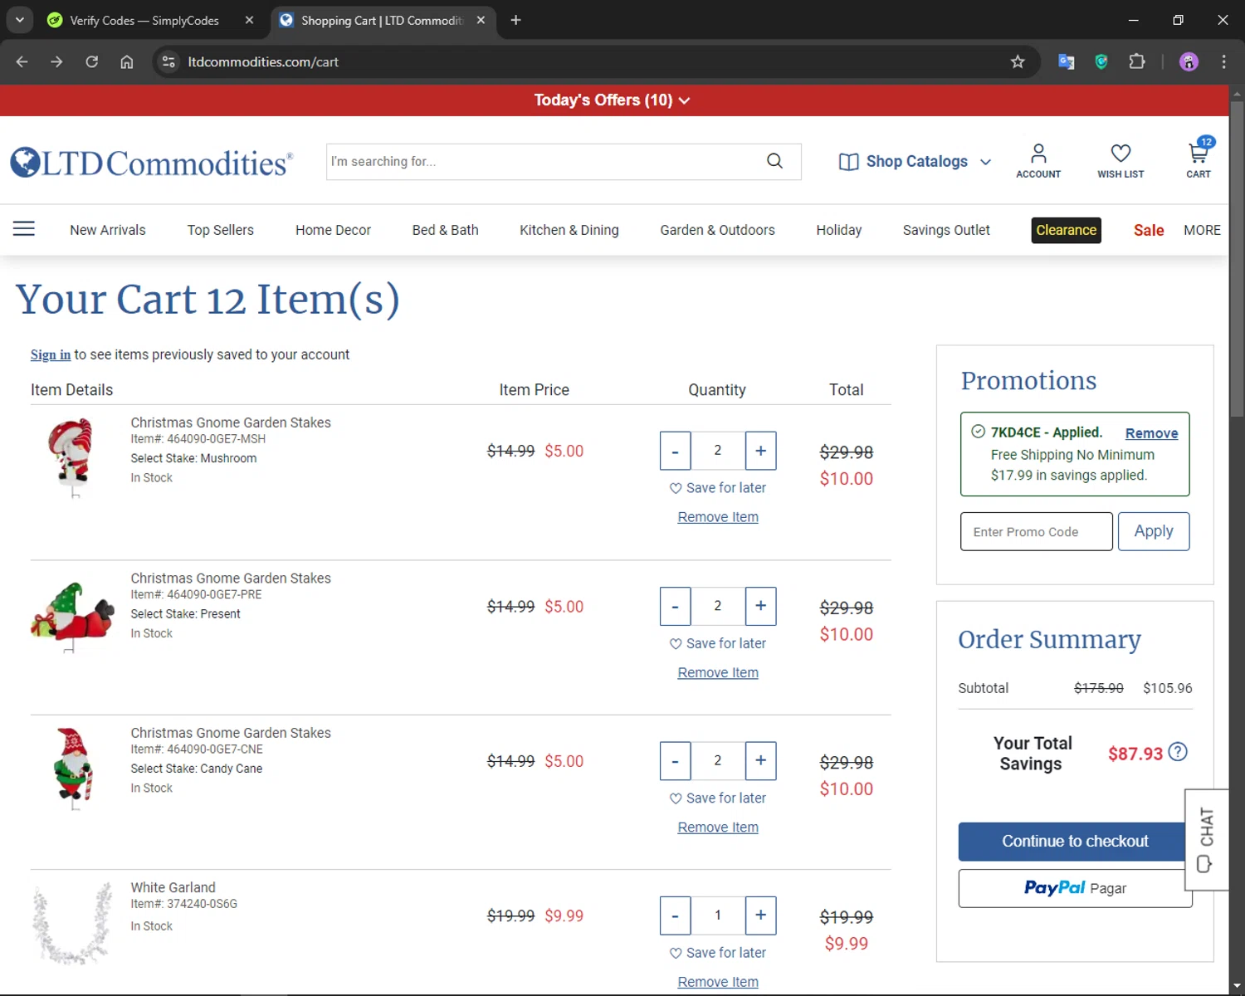Open a new browser tab
The height and width of the screenshot is (996, 1245).
515,20
